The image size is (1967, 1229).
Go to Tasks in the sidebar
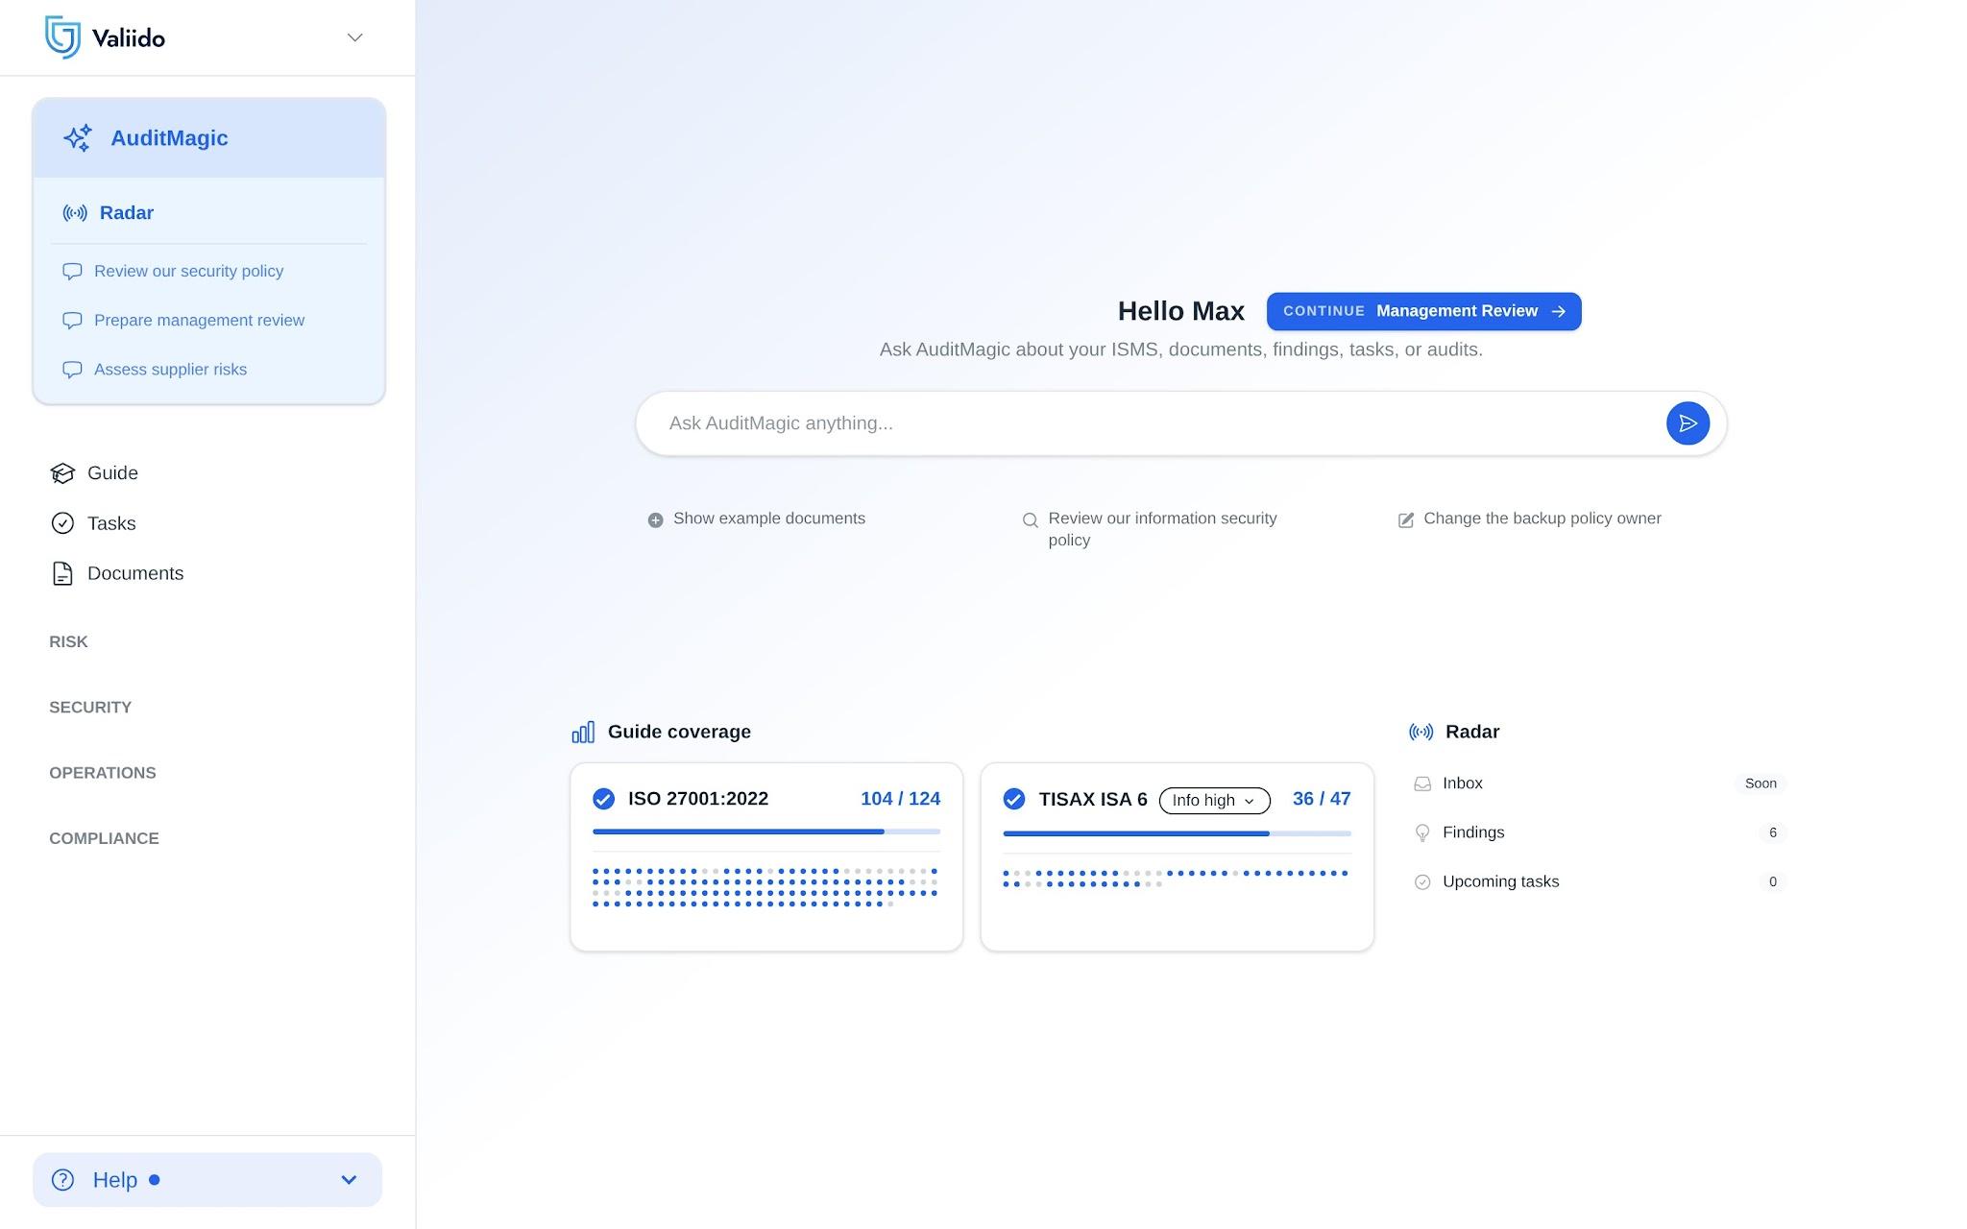point(111,523)
